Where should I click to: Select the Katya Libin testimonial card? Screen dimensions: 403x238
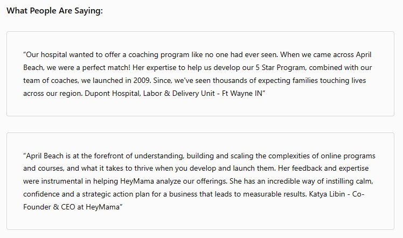click(200, 181)
